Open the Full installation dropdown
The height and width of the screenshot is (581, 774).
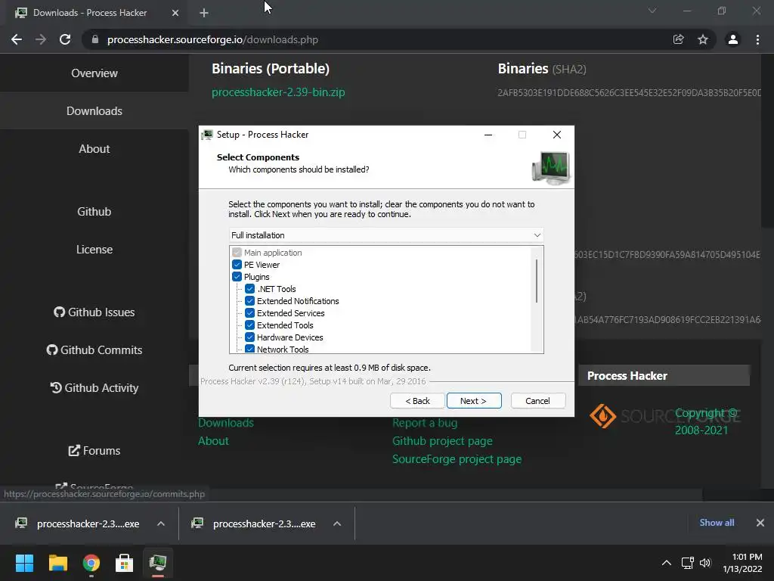pyautogui.click(x=386, y=235)
